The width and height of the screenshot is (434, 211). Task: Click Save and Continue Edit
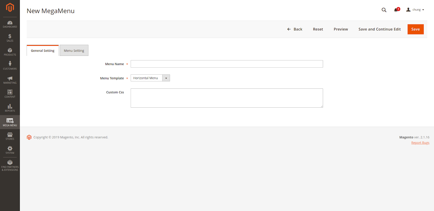tap(379, 29)
